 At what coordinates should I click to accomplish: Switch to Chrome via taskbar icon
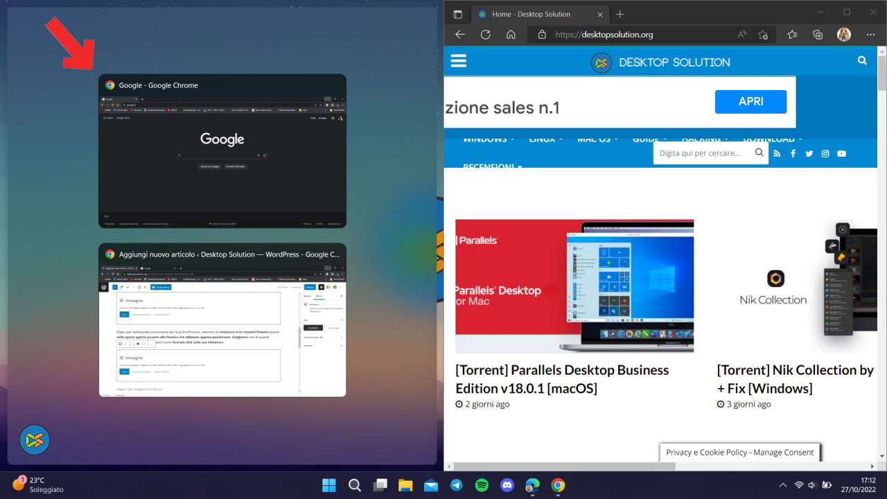tap(558, 485)
